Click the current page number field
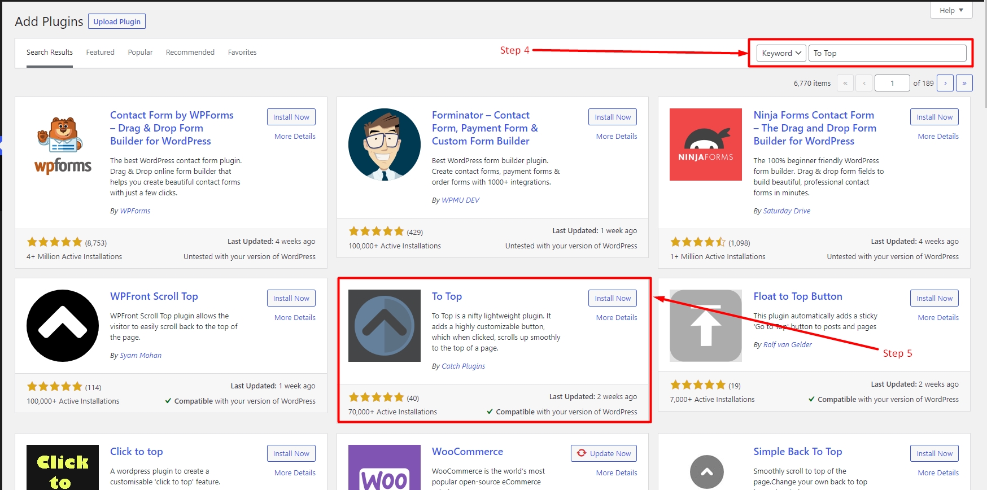This screenshot has width=987, height=490. [x=892, y=83]
